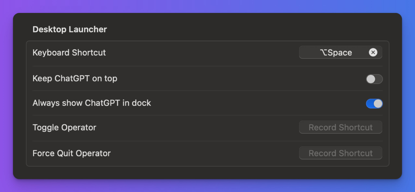
Task: Select the Force Quit Operator settings row
Action: [194, 153]
